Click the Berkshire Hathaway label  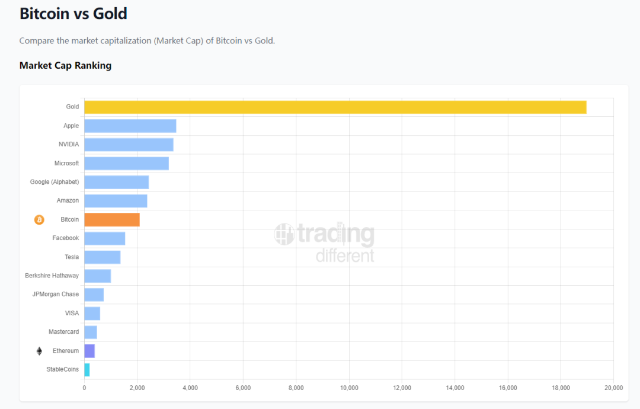click(52, 276)
